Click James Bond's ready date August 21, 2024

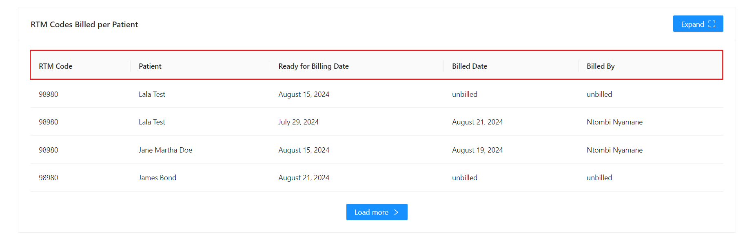click(304, 178)
